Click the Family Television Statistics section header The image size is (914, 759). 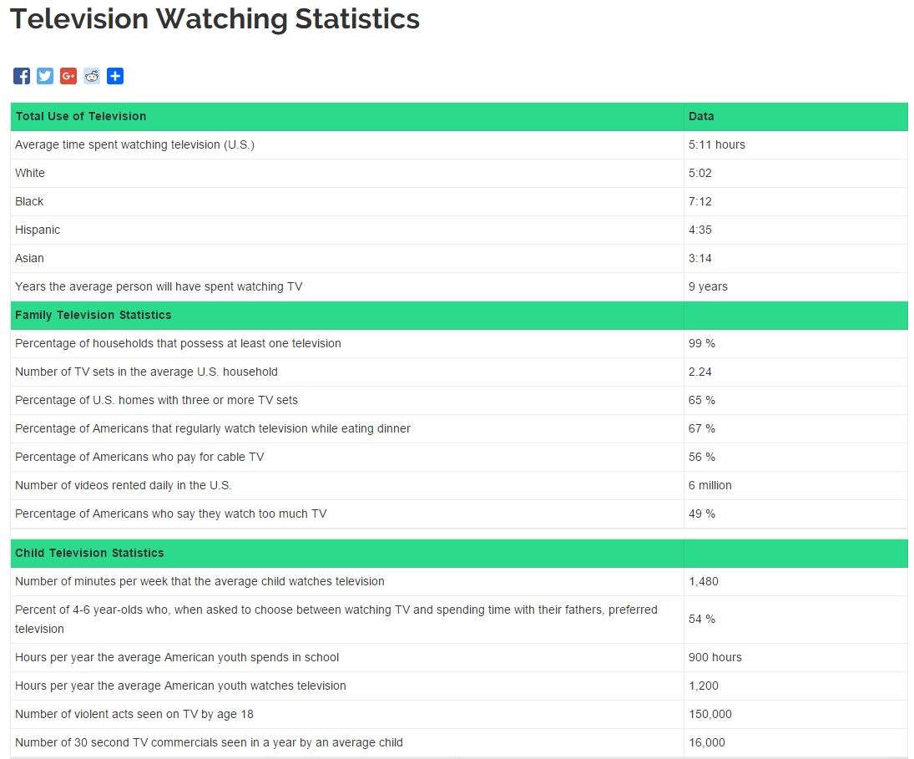[93, 315]
